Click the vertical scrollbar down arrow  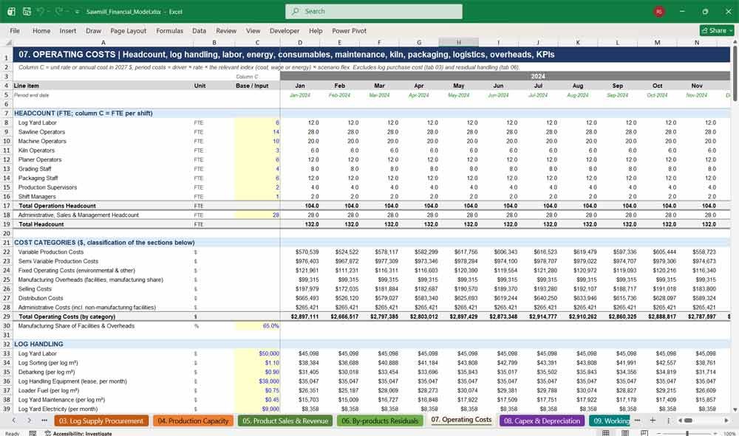pyautogui.click(x=735, y=409)
